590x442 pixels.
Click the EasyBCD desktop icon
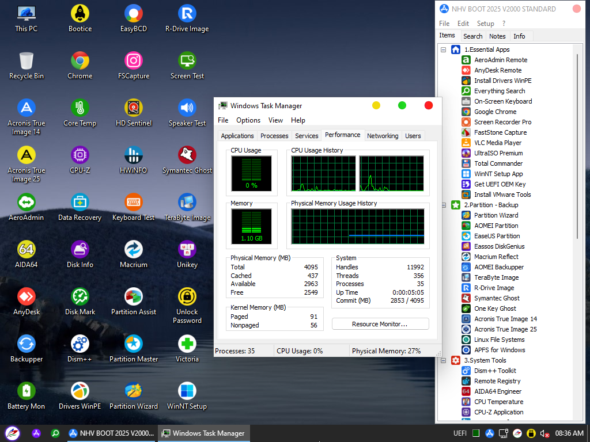point(133,14)
